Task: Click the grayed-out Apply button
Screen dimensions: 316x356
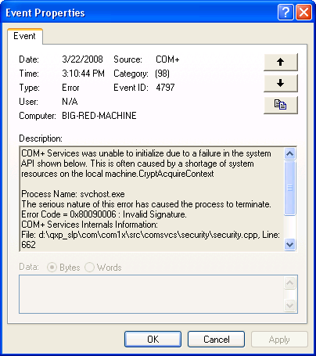Action: pos(279,340)
